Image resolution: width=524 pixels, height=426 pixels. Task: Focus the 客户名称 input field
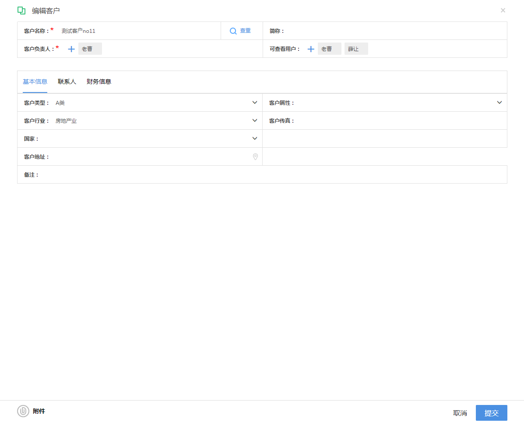point(139,31)
